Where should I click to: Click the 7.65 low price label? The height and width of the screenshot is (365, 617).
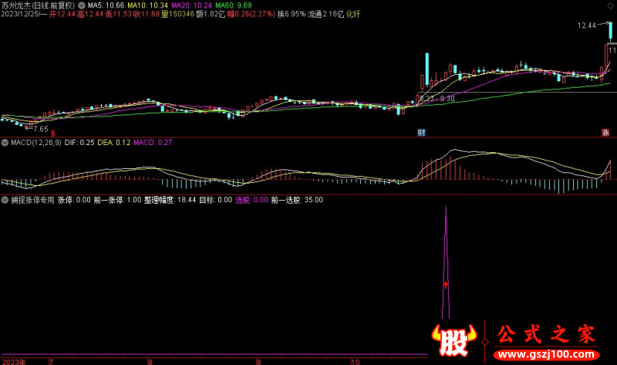click(41, 129)
